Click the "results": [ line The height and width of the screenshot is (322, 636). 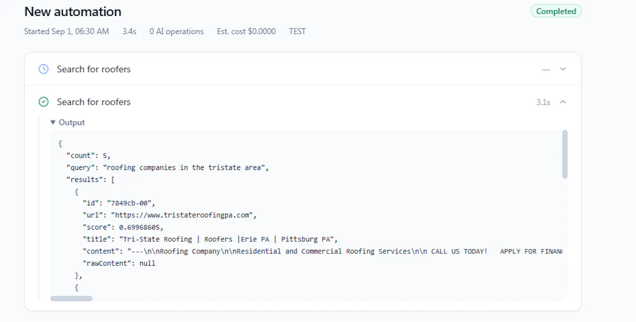click(91, 179)
